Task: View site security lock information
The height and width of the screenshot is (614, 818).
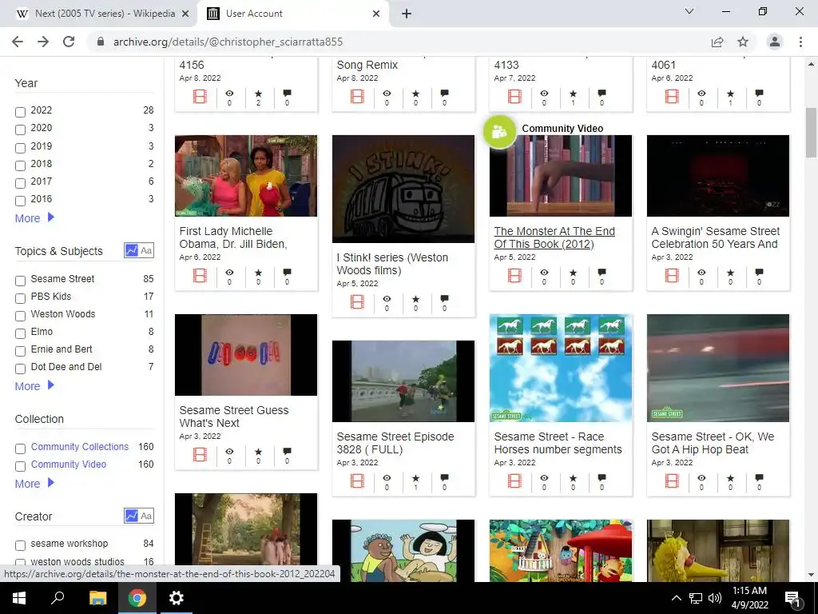Action: pos(101,42)
